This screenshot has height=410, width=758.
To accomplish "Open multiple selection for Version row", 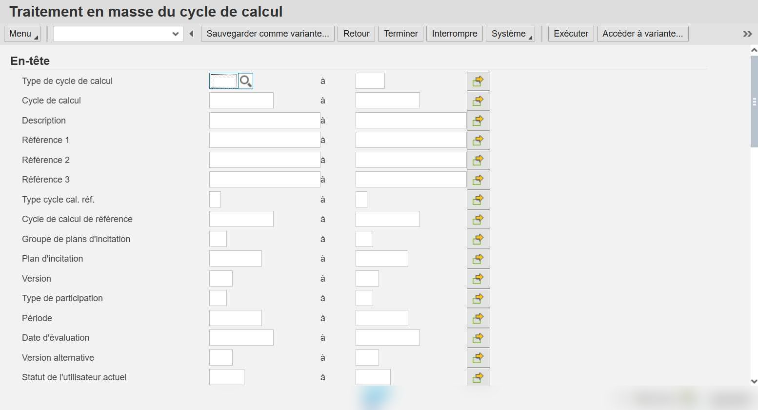I will (x=478, y=279).
